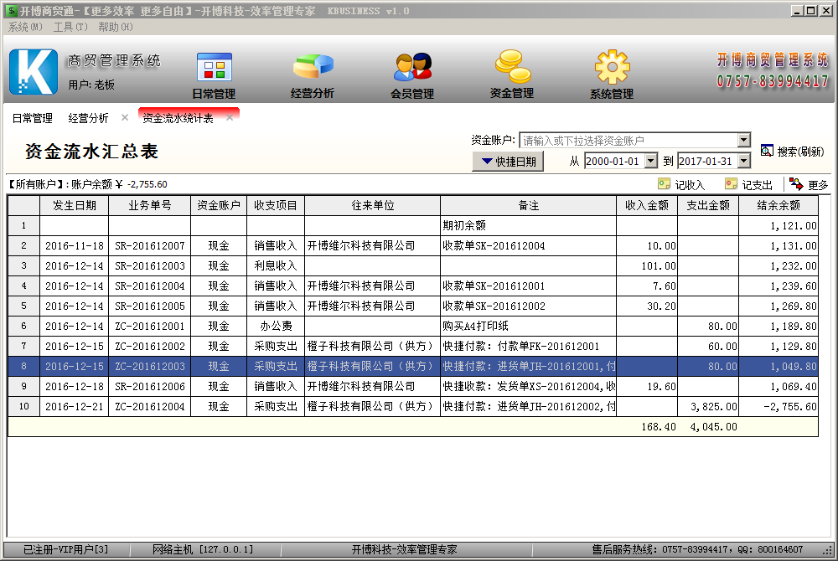Select order number ZC-201612002

(x=150, y=347)
